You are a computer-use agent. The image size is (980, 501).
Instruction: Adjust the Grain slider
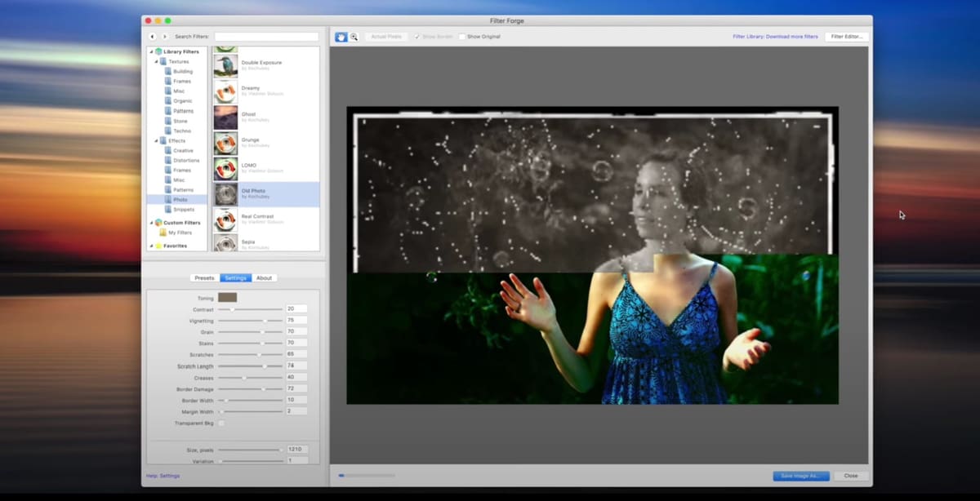point(250,332)
